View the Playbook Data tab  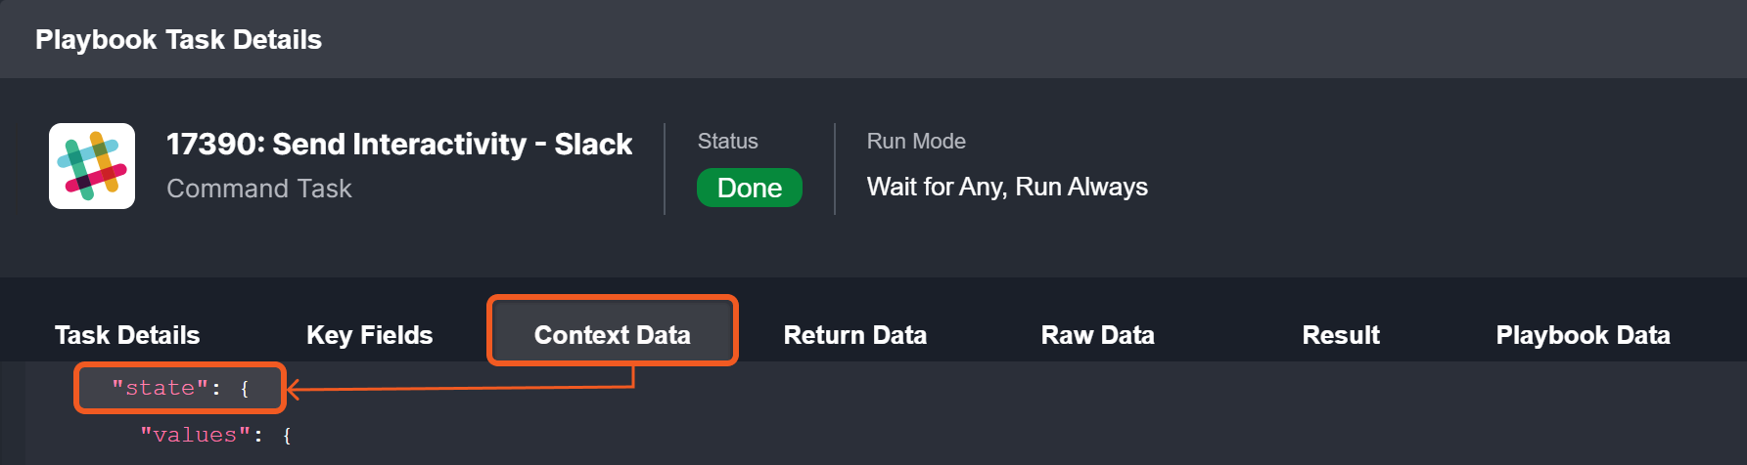1583,335
